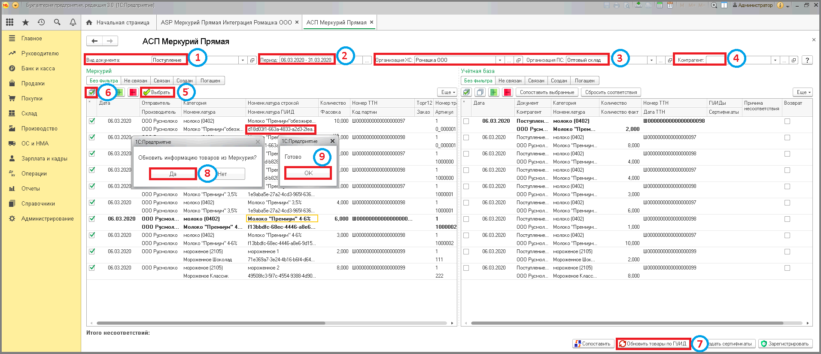Open the sections menu grid icon

[9, 22]
